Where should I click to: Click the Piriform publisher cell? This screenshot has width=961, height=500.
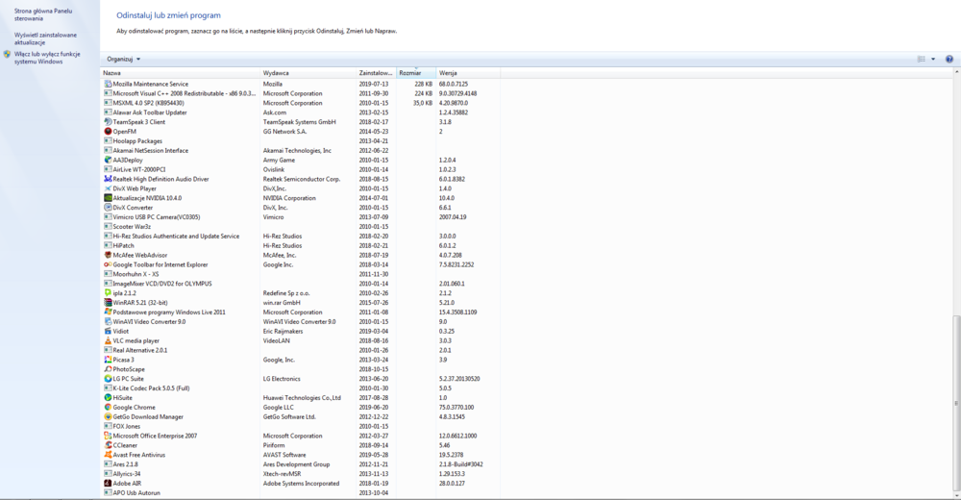[x=274, y=445]
